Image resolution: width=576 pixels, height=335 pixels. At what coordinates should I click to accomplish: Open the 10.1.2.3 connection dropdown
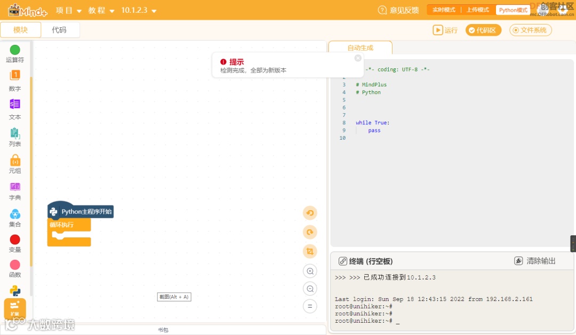tap(139, 10)
